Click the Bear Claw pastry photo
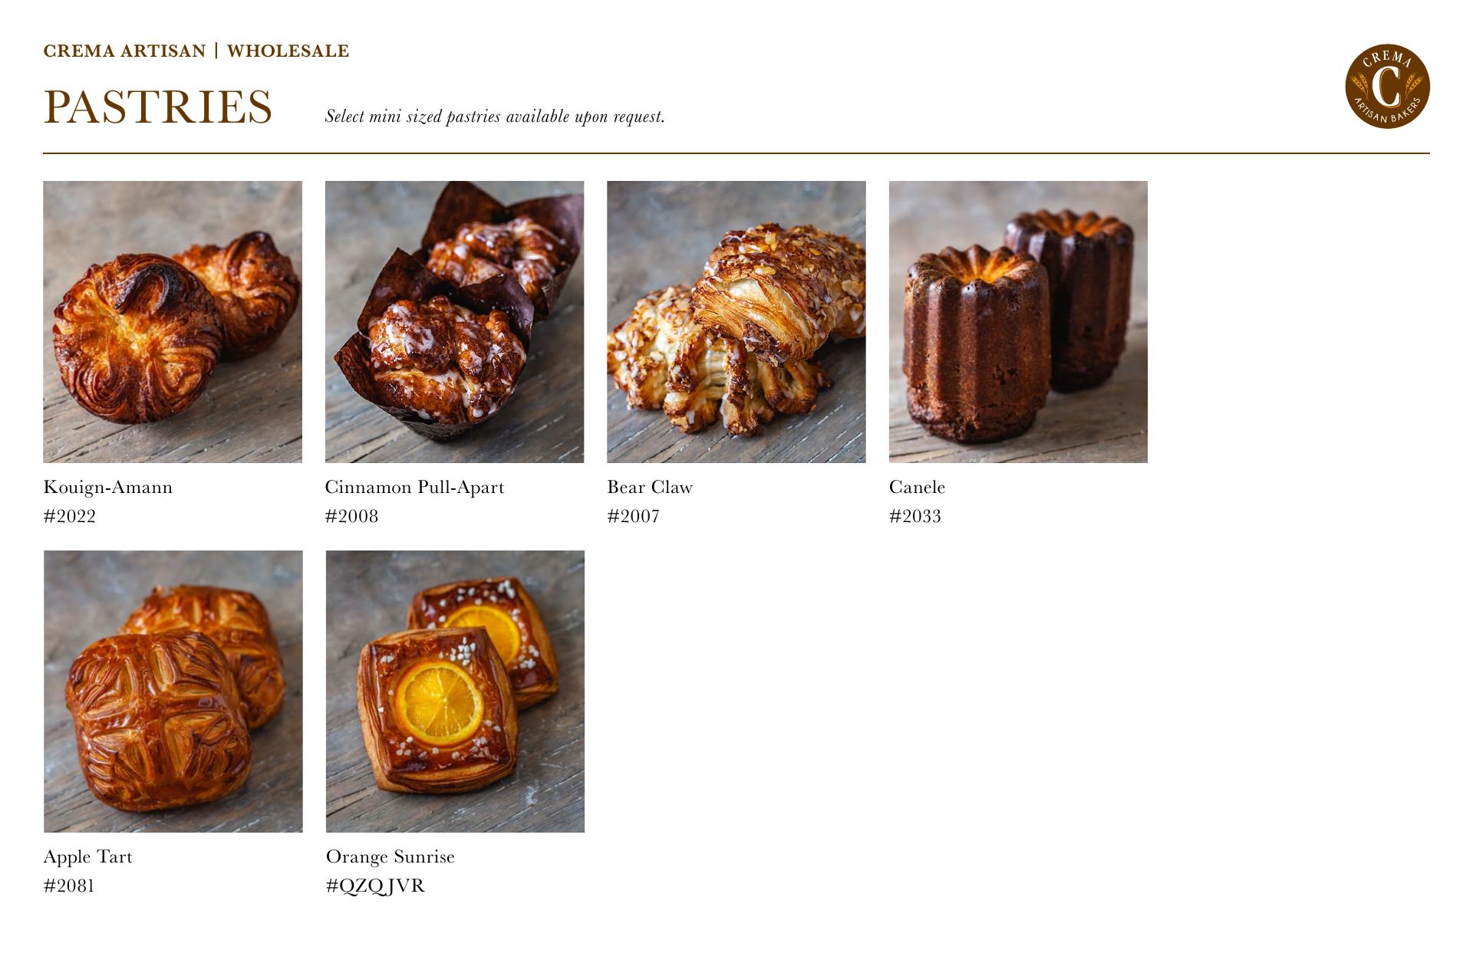 click(736, 322)
